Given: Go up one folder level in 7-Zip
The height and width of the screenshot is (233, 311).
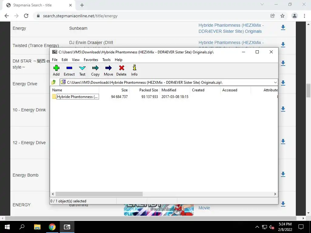Looking at the screenshot, I should point(54,82).
